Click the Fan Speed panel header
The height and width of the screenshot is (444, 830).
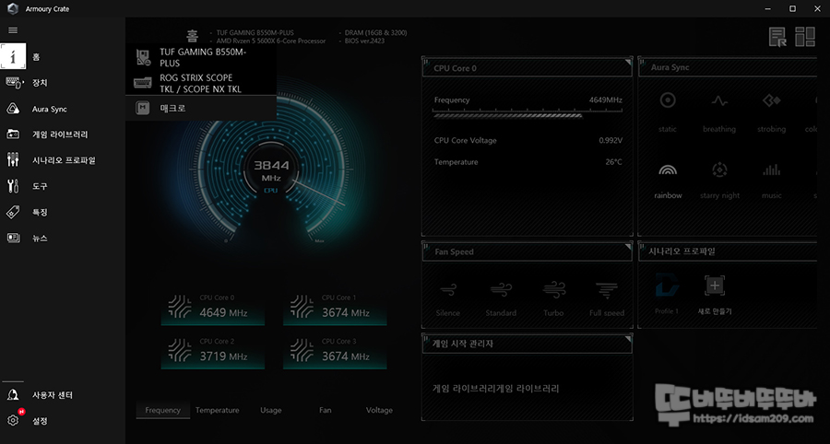tap(528, 252)
